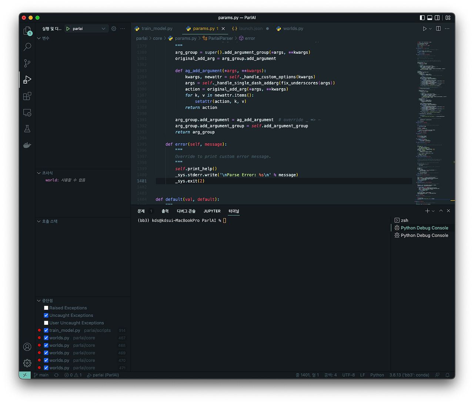The height and width of the screenshot is (404, 474).
Task: Open the Source Control view
Action: [27, 63]
